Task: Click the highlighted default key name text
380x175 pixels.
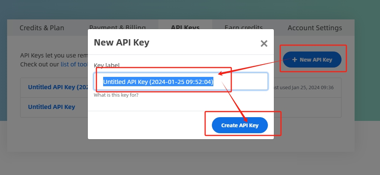Action: click(x=158, y=82)
